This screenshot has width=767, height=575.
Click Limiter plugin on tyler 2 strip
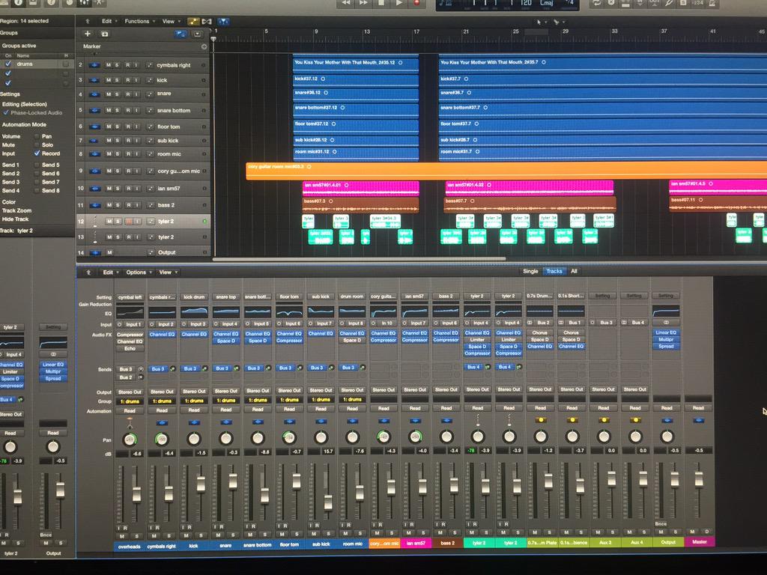pyautogui.click(x=477, y=339)
